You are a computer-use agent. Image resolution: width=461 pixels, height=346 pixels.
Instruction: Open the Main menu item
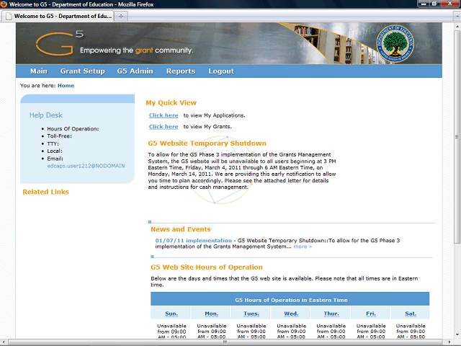click(39, 71)
